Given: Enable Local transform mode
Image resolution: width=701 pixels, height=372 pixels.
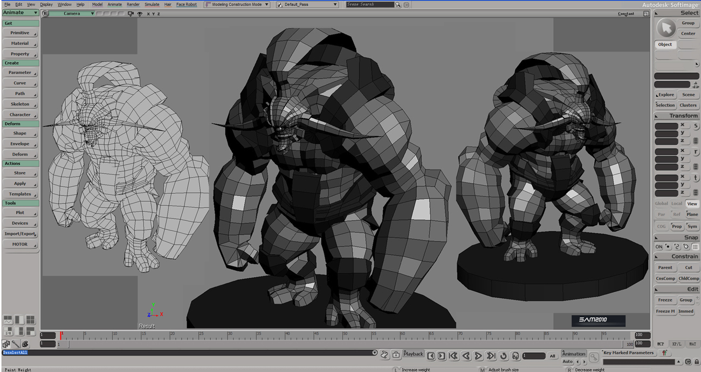Looking at the screenshot, I should pyautogui.click(x=677, y=203).
